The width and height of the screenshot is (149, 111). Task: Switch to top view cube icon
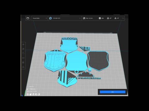coord(33,94)
